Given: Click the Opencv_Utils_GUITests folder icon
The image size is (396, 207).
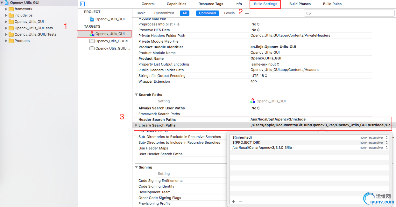Looking at the screenshot, I should coord(11,28).
